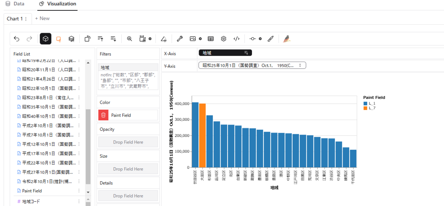
Task: Open the Chart 1 tab options menu
Action: (x=26, y=19)
